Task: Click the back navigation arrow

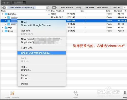Action: 4,3
